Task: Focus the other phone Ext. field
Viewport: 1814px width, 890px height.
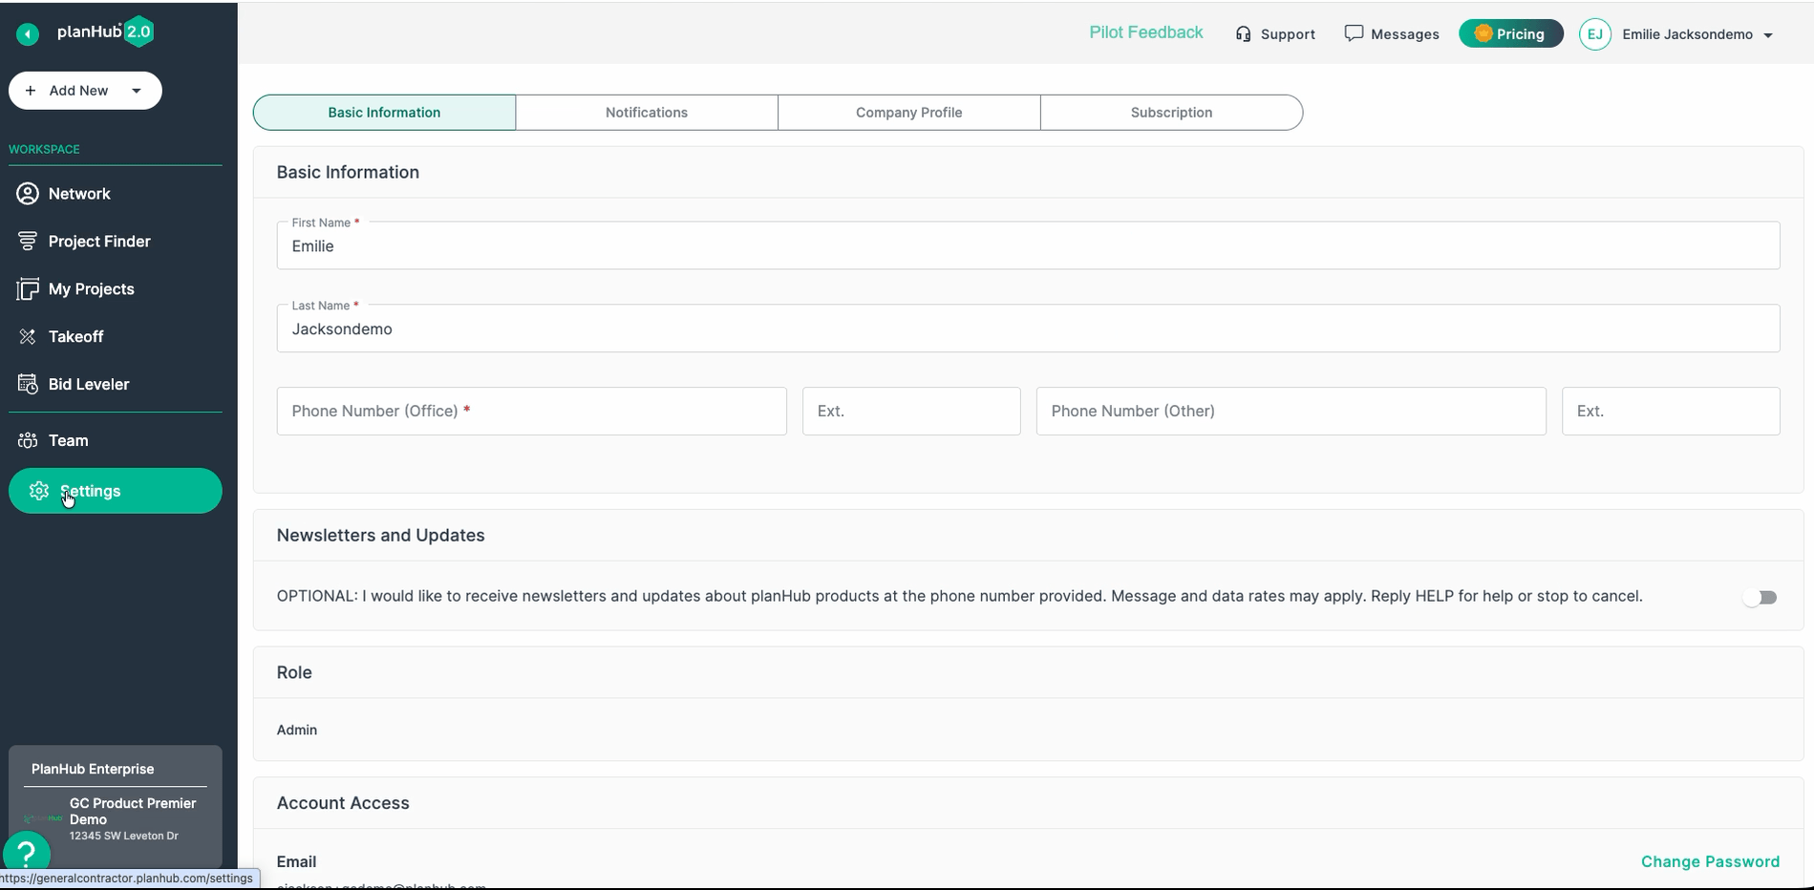Action: [x=1671, y=412]
